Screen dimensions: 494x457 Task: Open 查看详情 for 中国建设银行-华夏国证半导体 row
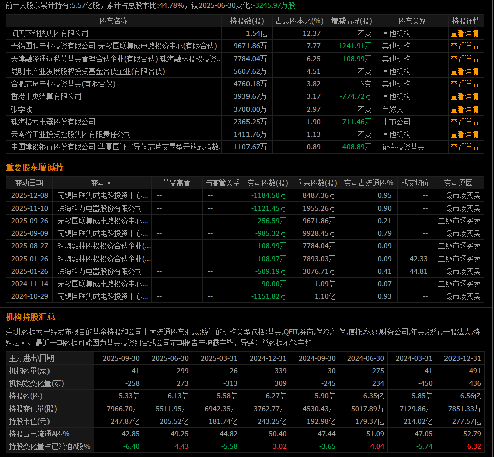tap(464, 147)
